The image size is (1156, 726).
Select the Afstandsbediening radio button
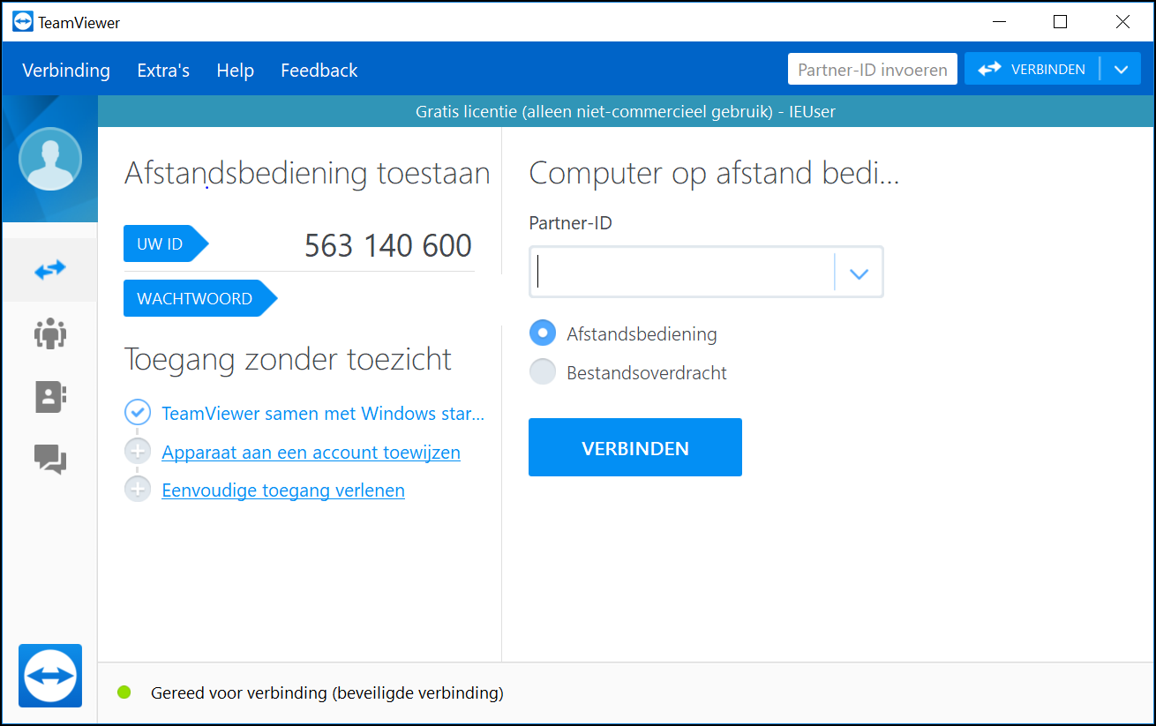[x=543, y=333]
